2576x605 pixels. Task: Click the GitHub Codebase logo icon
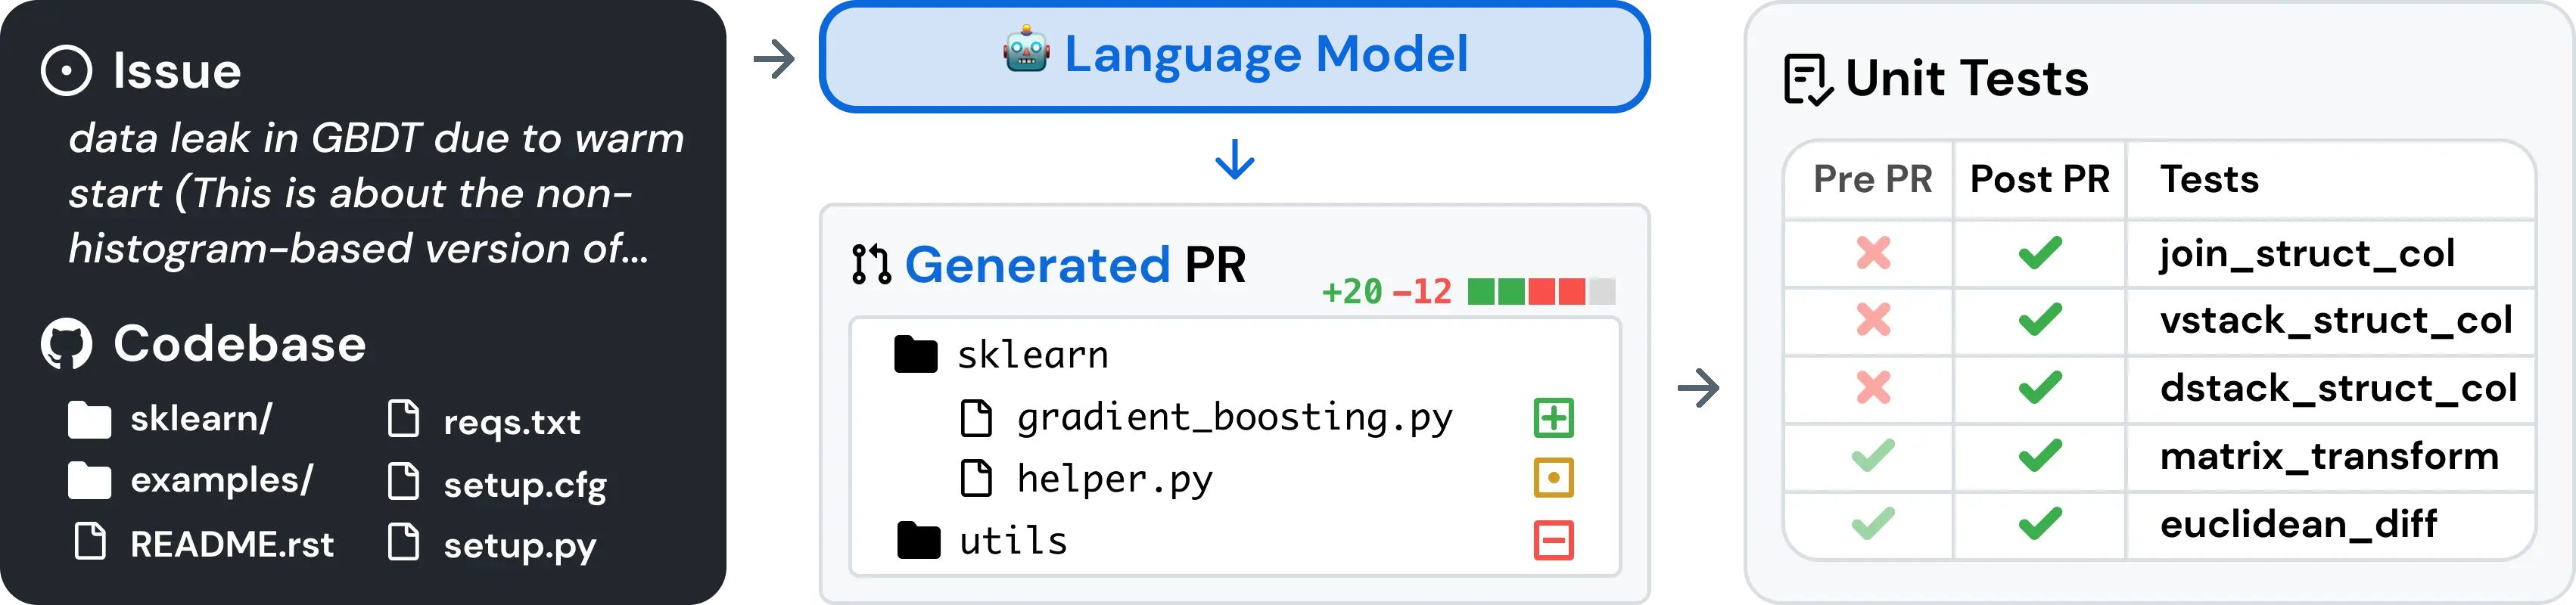pyautogui.click(x=66, y=344)
